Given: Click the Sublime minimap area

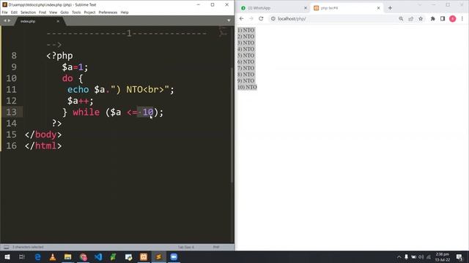Looking at the screenshot, I should click(223, 31).
